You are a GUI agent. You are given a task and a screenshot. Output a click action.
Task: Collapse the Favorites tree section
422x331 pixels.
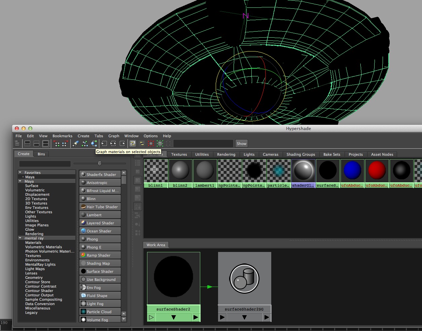[20, 173]
